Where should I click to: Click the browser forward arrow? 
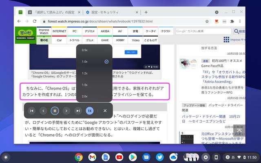coord(27,21)
